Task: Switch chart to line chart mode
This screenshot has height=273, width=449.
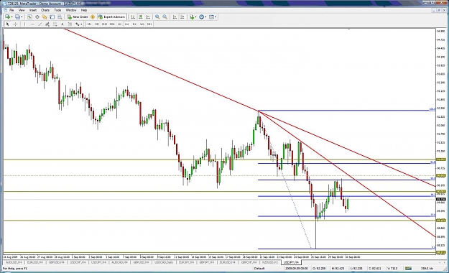Action: (148, 17)
